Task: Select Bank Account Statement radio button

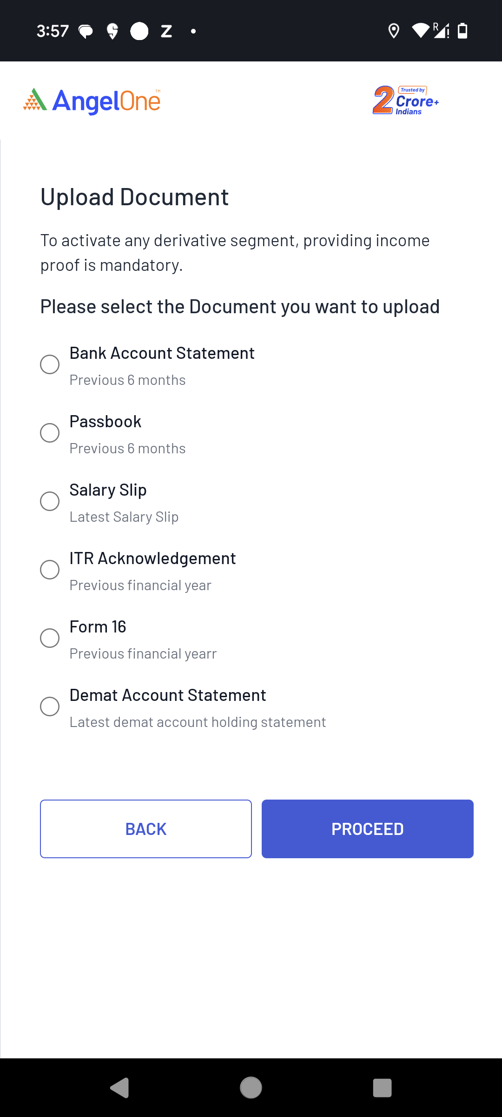Action: pos(50,364)
